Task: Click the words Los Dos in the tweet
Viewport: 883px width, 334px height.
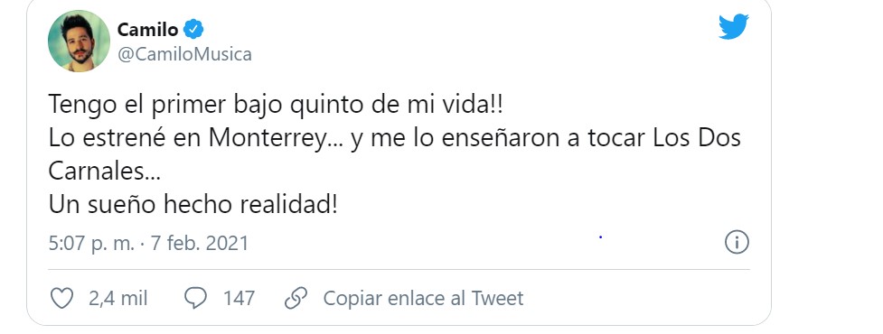Action: [697, 139]
